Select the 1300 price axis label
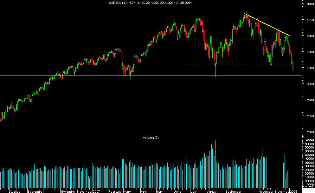 (x=310, y=100)
